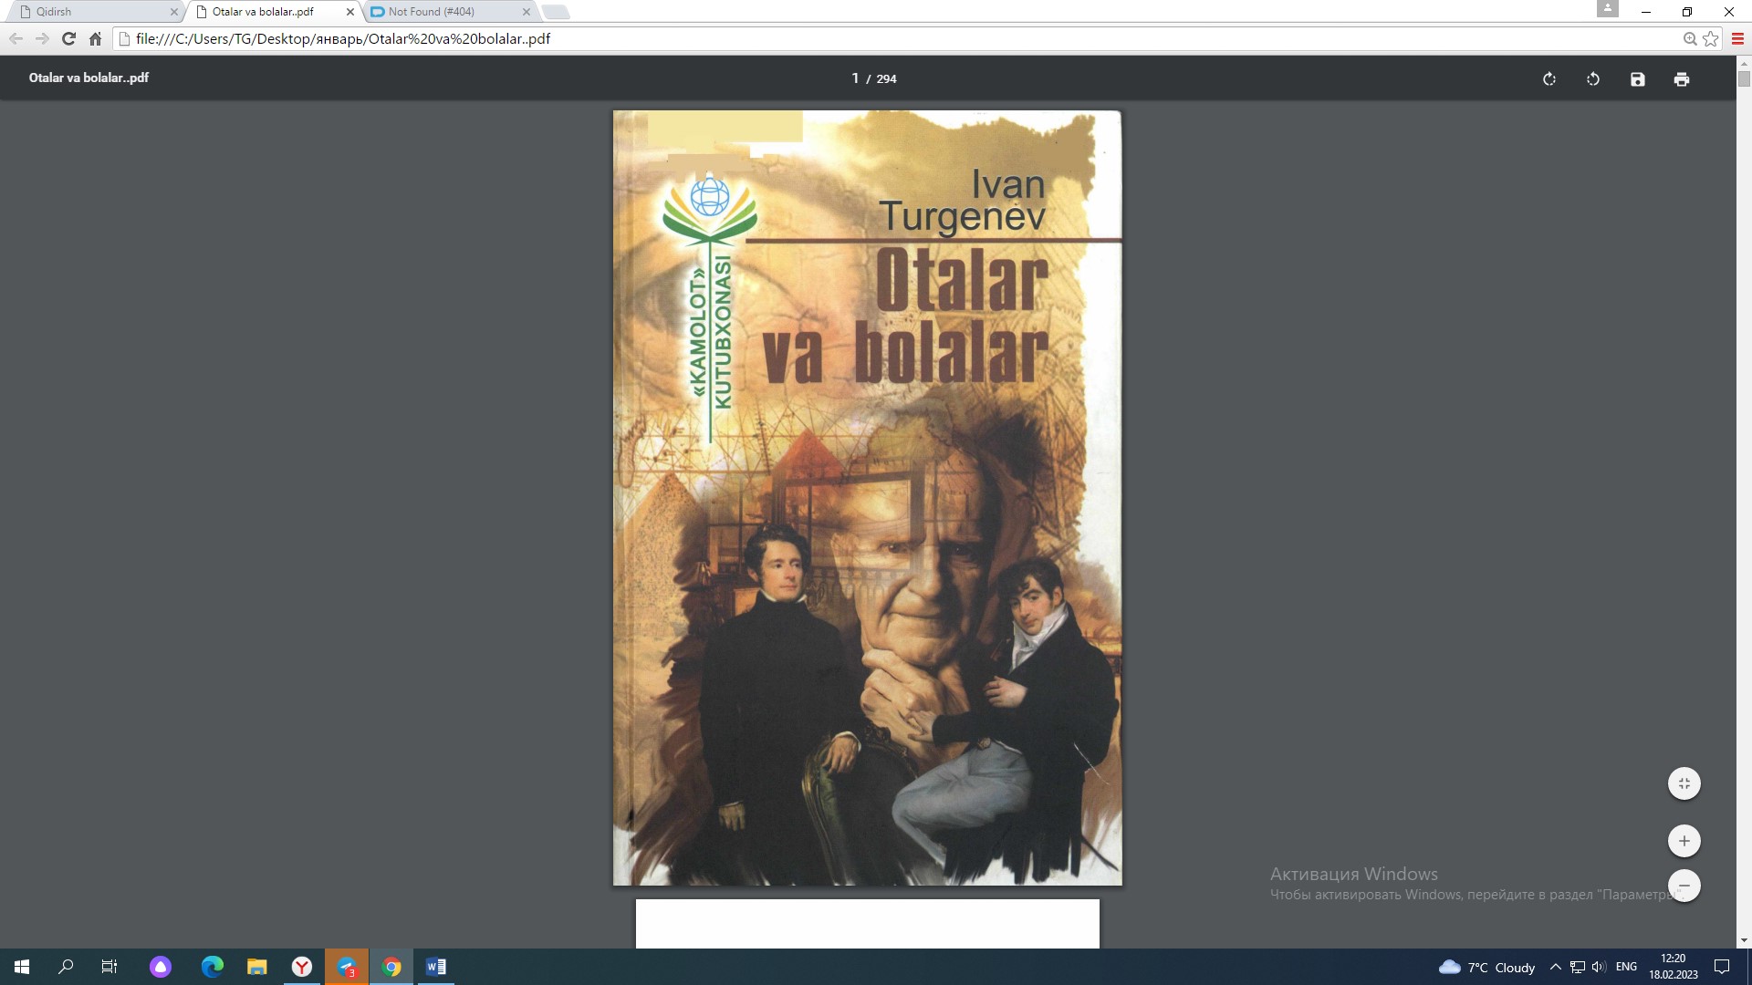Click the vertical scrollbar down arrow

pos(1744,940)
